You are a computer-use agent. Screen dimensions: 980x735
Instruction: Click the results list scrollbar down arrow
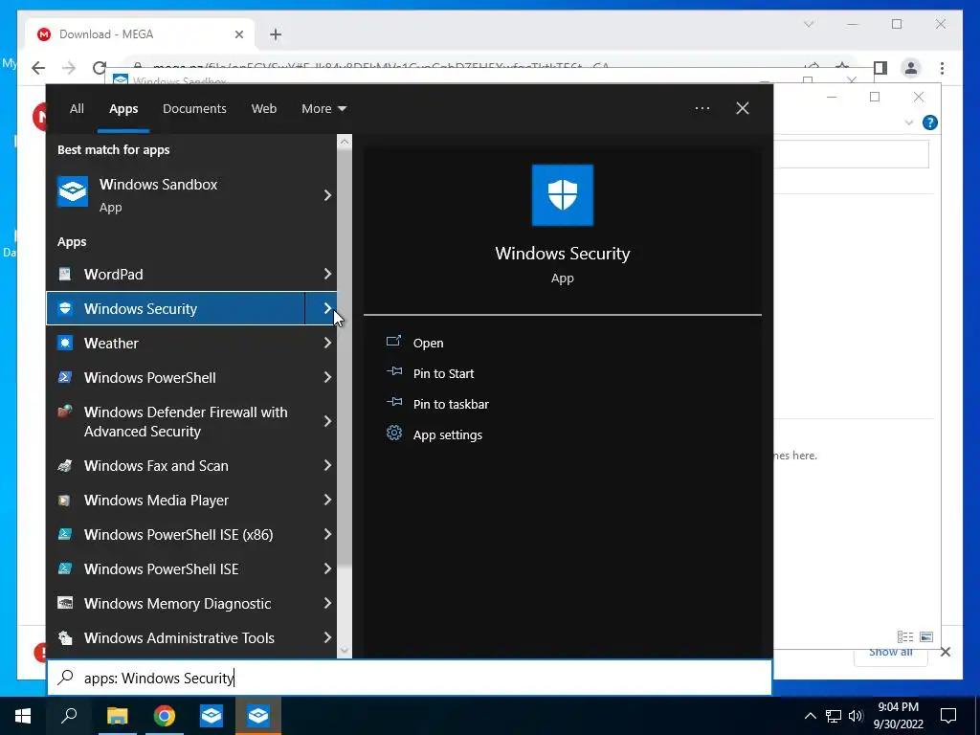345,651
